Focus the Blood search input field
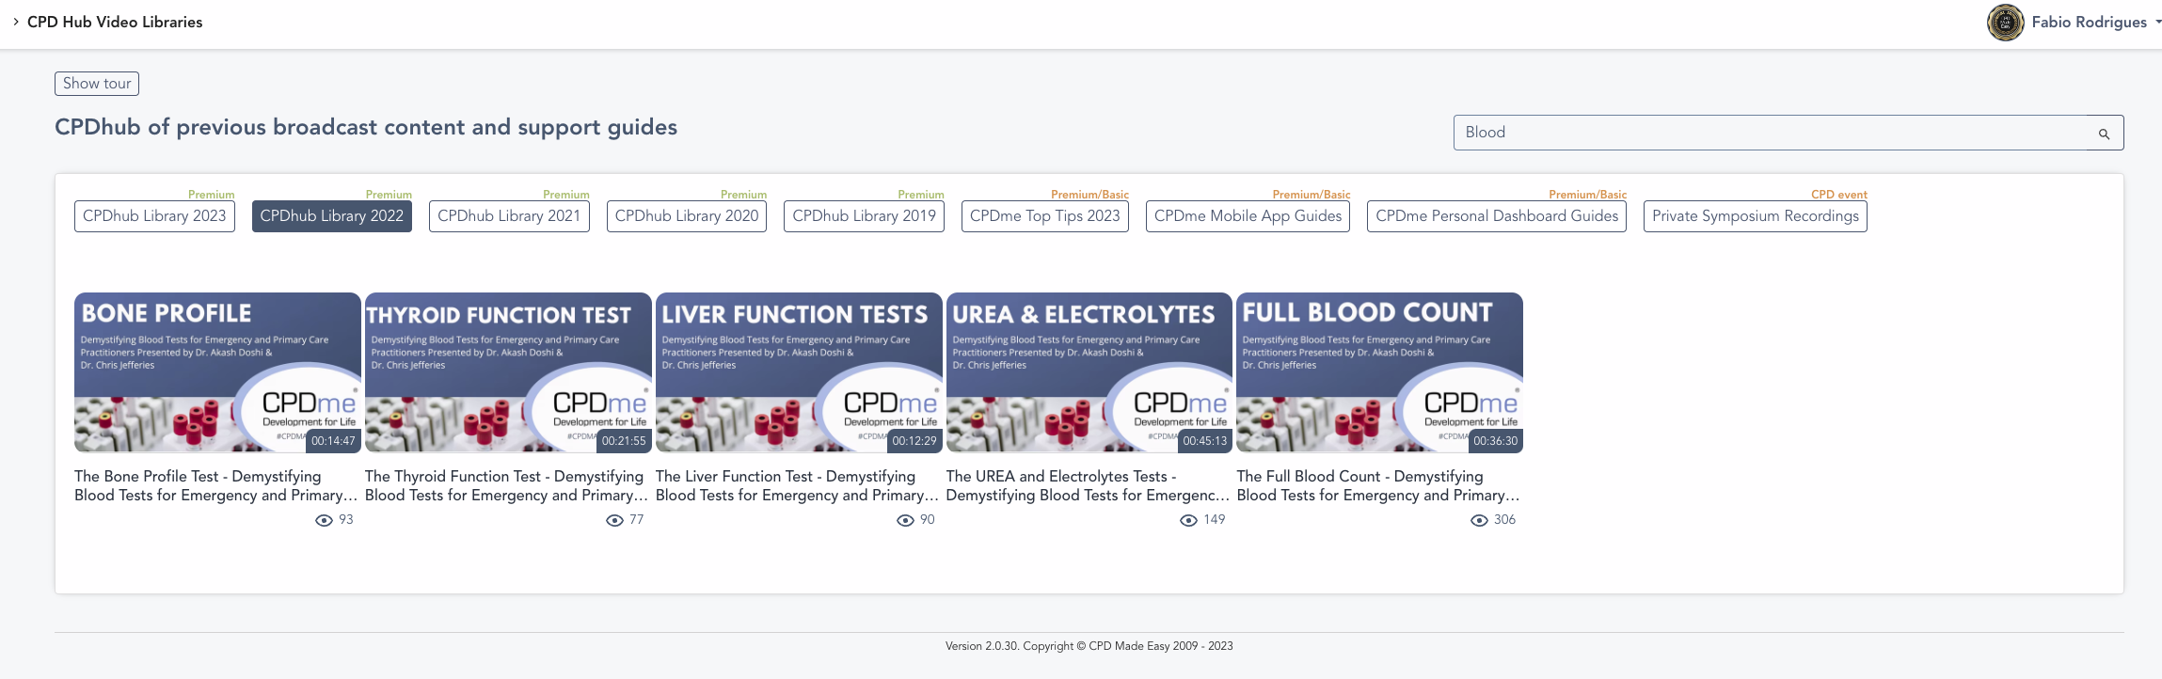This screenshot has width=2162, height=679. pyautogui.click(x=1769, y=133)
